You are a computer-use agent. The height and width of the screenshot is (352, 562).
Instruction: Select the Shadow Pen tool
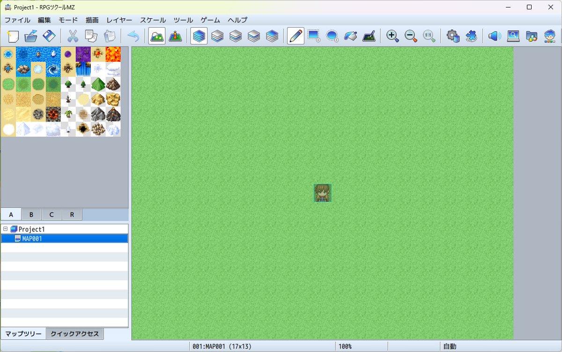tap(369, 36)
